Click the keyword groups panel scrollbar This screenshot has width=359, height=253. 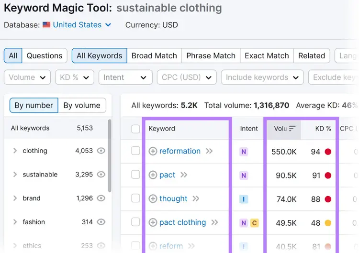(110, 155)
